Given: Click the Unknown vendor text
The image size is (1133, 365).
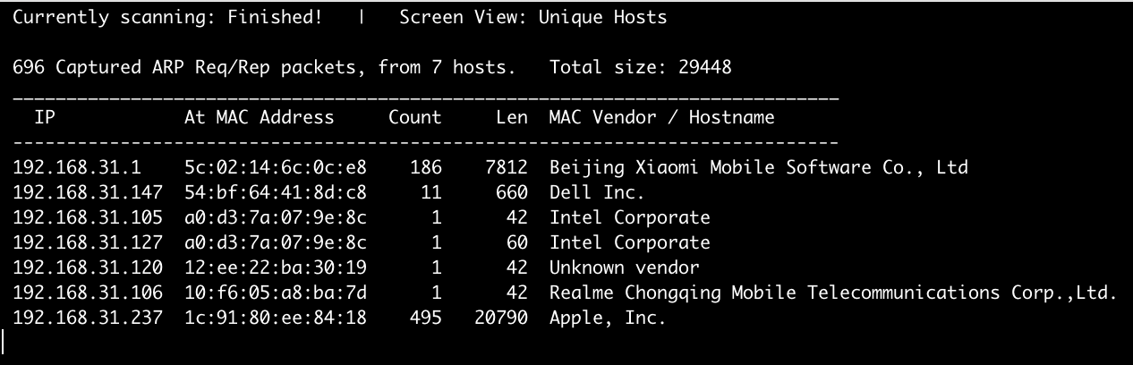Looking at the screenshot, I should (624, 267).
